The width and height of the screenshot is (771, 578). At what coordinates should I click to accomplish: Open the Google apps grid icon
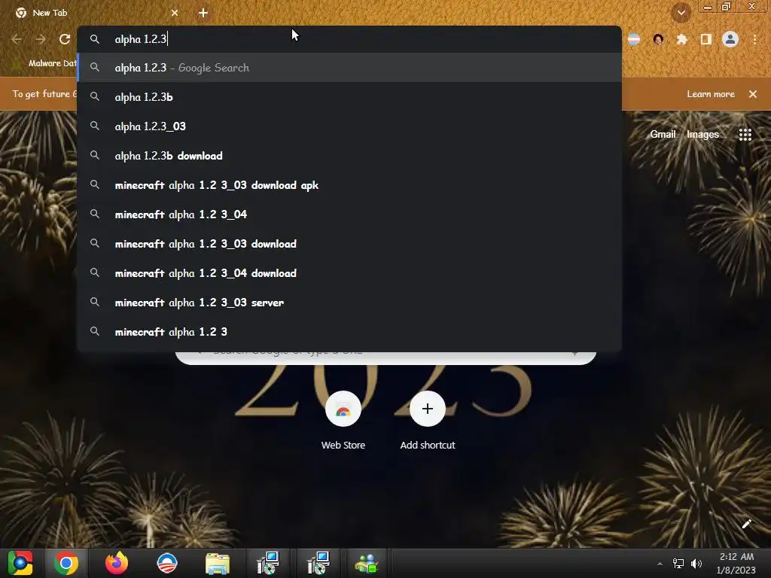pos(745,134)
